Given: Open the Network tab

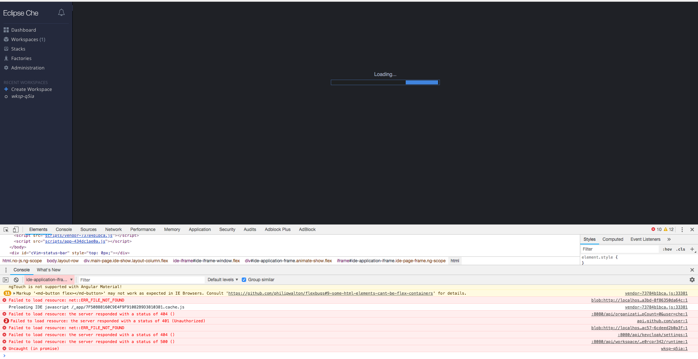Looking at the screenshot, I should (x=113, y=230).
